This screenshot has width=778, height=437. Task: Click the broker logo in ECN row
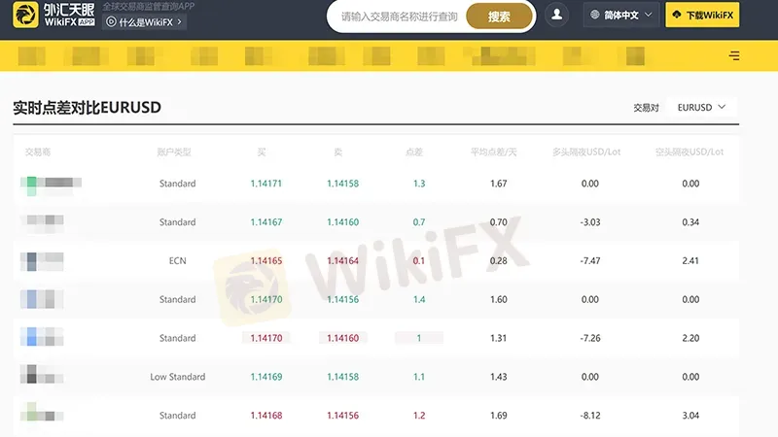pos(42,261)
